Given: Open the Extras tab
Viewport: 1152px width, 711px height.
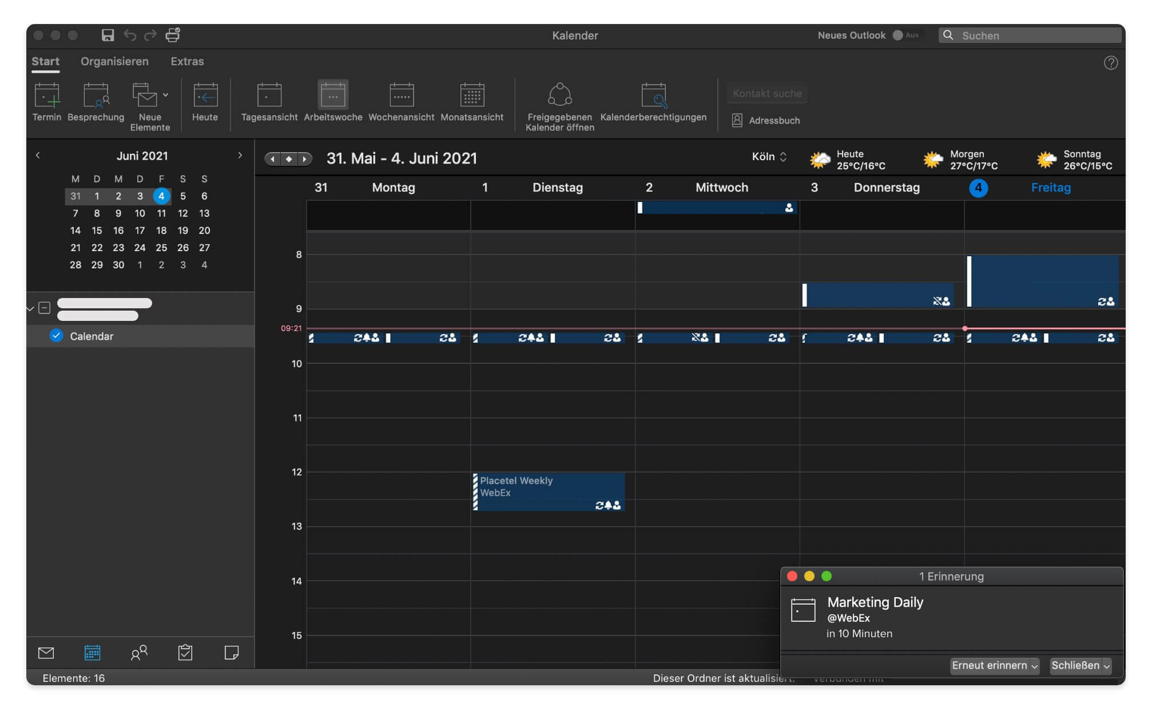Looking at the screenshot, I should [187, 61].
